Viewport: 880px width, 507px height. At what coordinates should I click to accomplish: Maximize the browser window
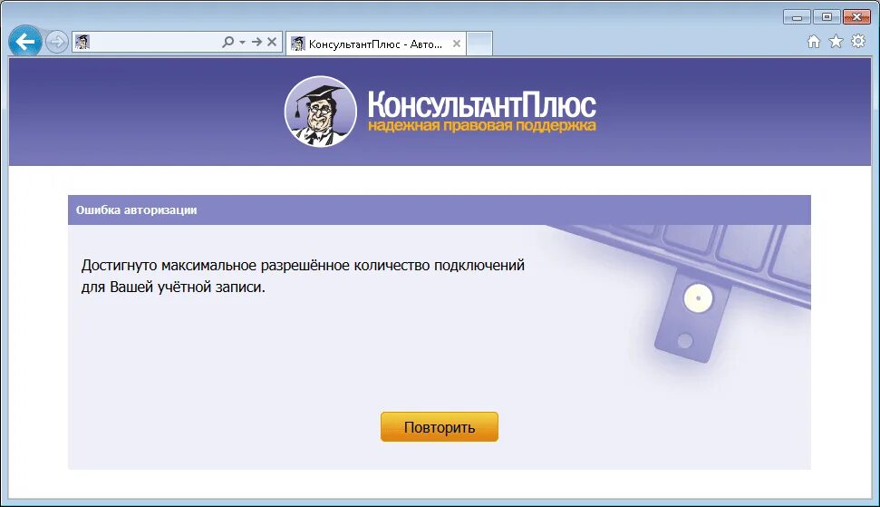point(827,17)
